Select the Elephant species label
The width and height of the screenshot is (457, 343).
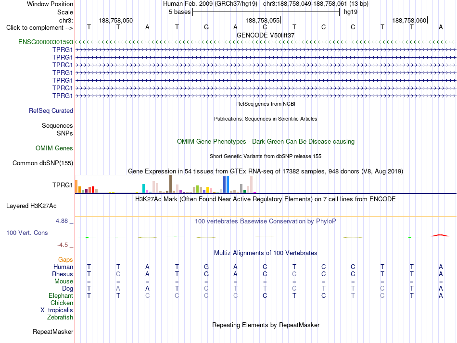[61, 295]
